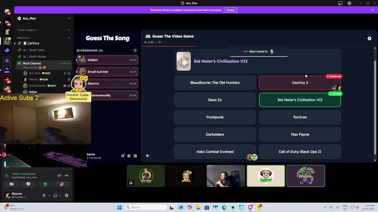The width and height of the screenshot is (378, 212).
Task: Choose the Max Payne answer
Action: point(300,135)
